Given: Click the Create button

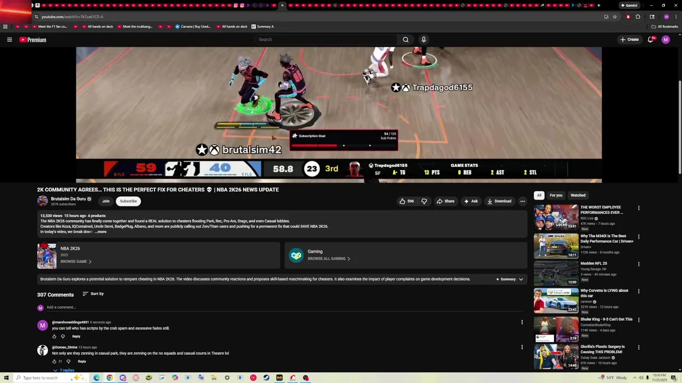Looking at the screenshot, I should pyautogui.click(x=629, y=39).
